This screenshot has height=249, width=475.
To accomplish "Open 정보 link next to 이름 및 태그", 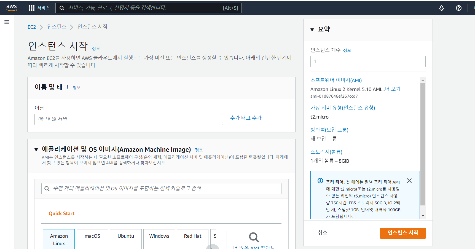I will pos(77,88).
